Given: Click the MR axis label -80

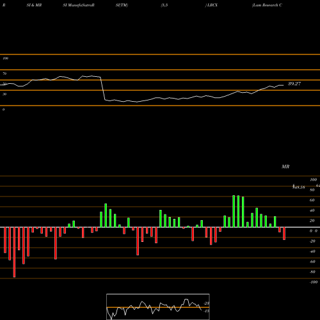Looking at the screenshot, I should (312, 272).
